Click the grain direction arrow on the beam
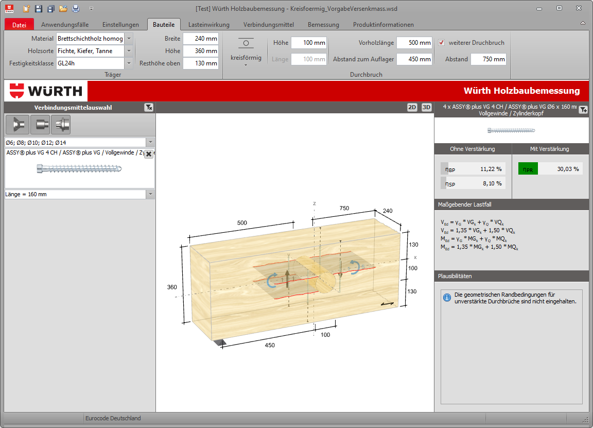The width and height of the screenshot is (593, 428). [x=387, y=303]
